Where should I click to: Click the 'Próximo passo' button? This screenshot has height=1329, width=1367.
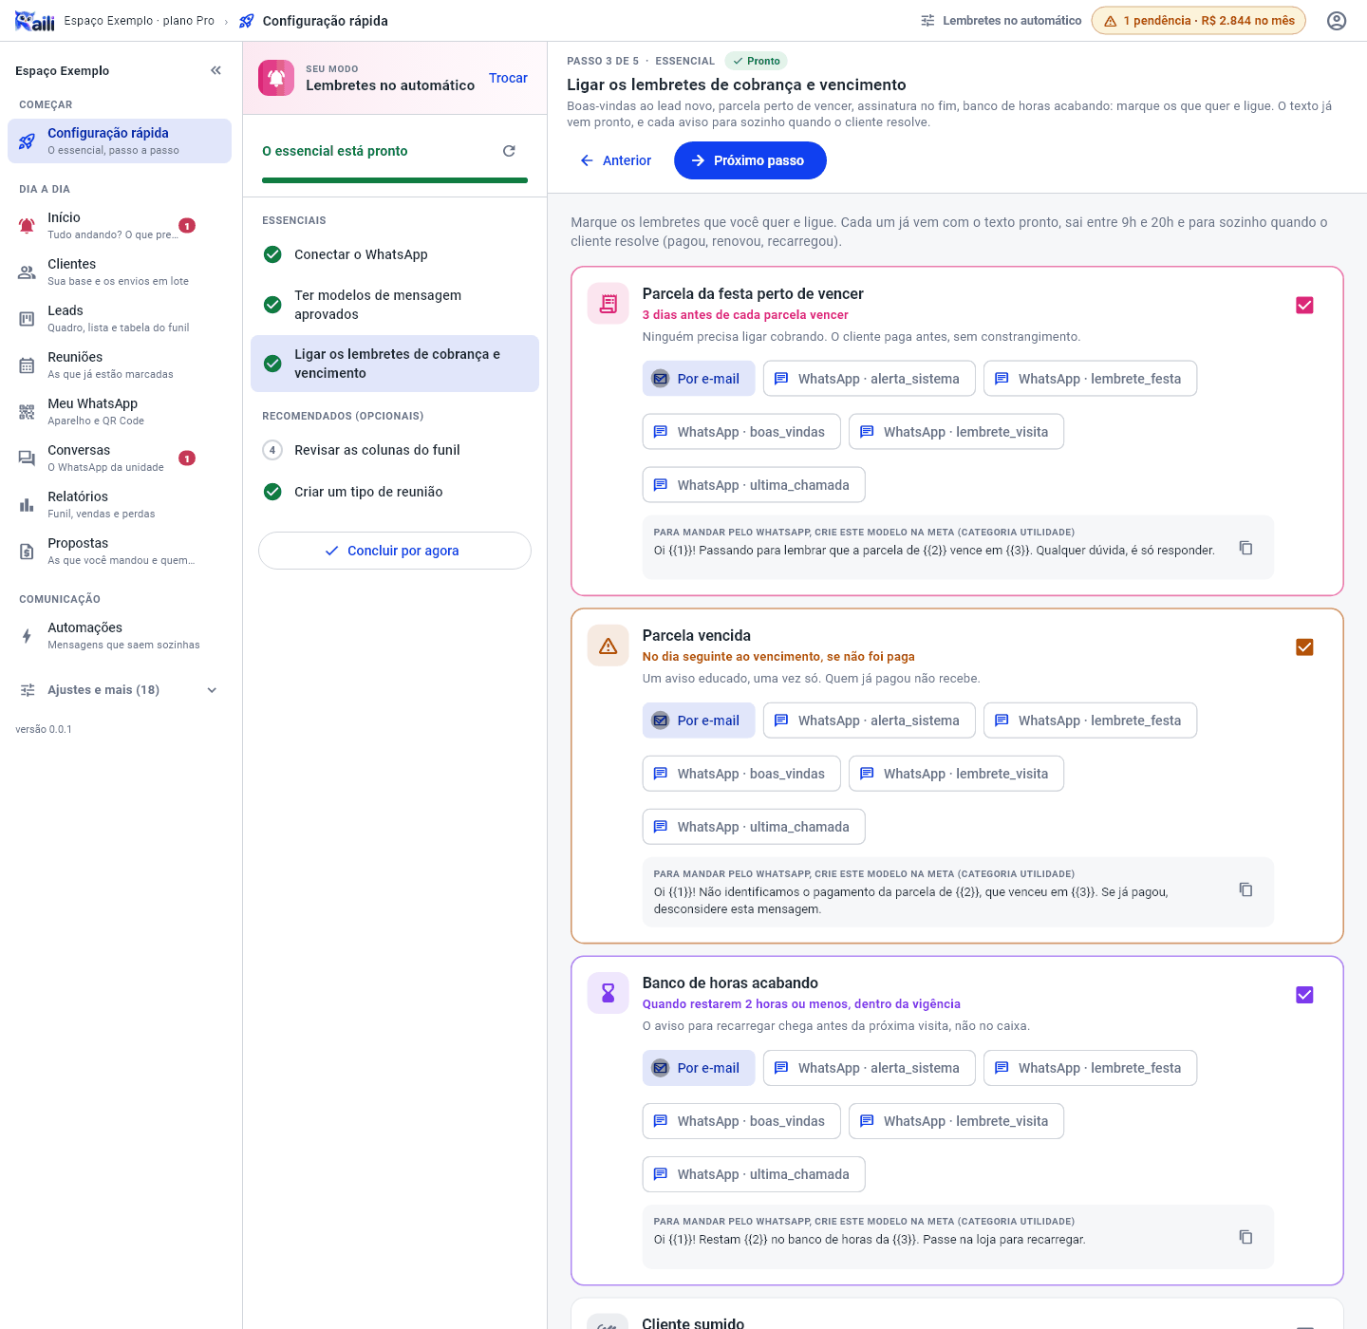click(750, 160)
